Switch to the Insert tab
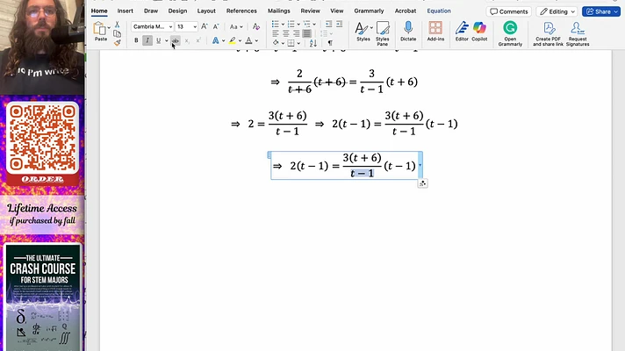The image size is (625, 351). coord(126,11)
